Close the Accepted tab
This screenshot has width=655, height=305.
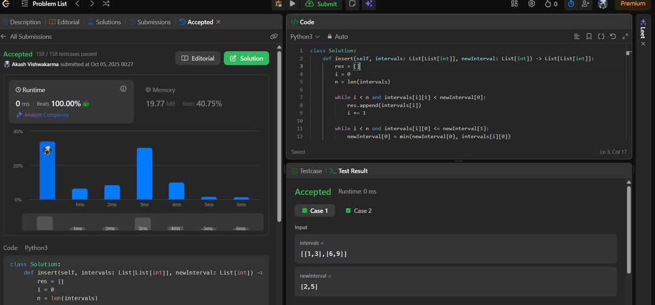(x=218, y=22)
